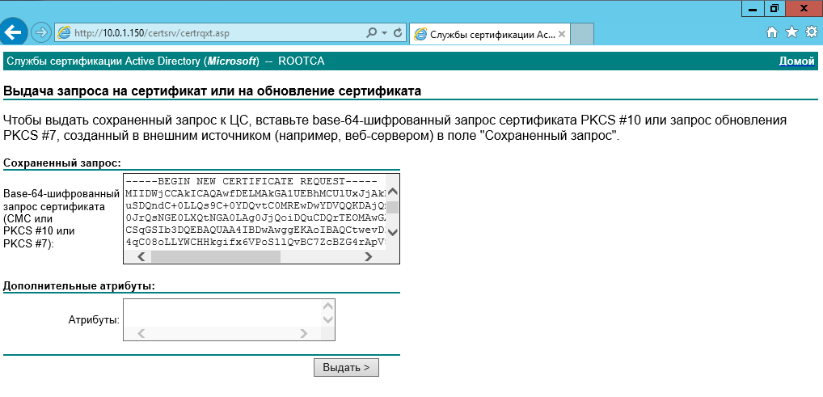
Task: Click the magnifier search icon in address bar
Action: point(372,33)
